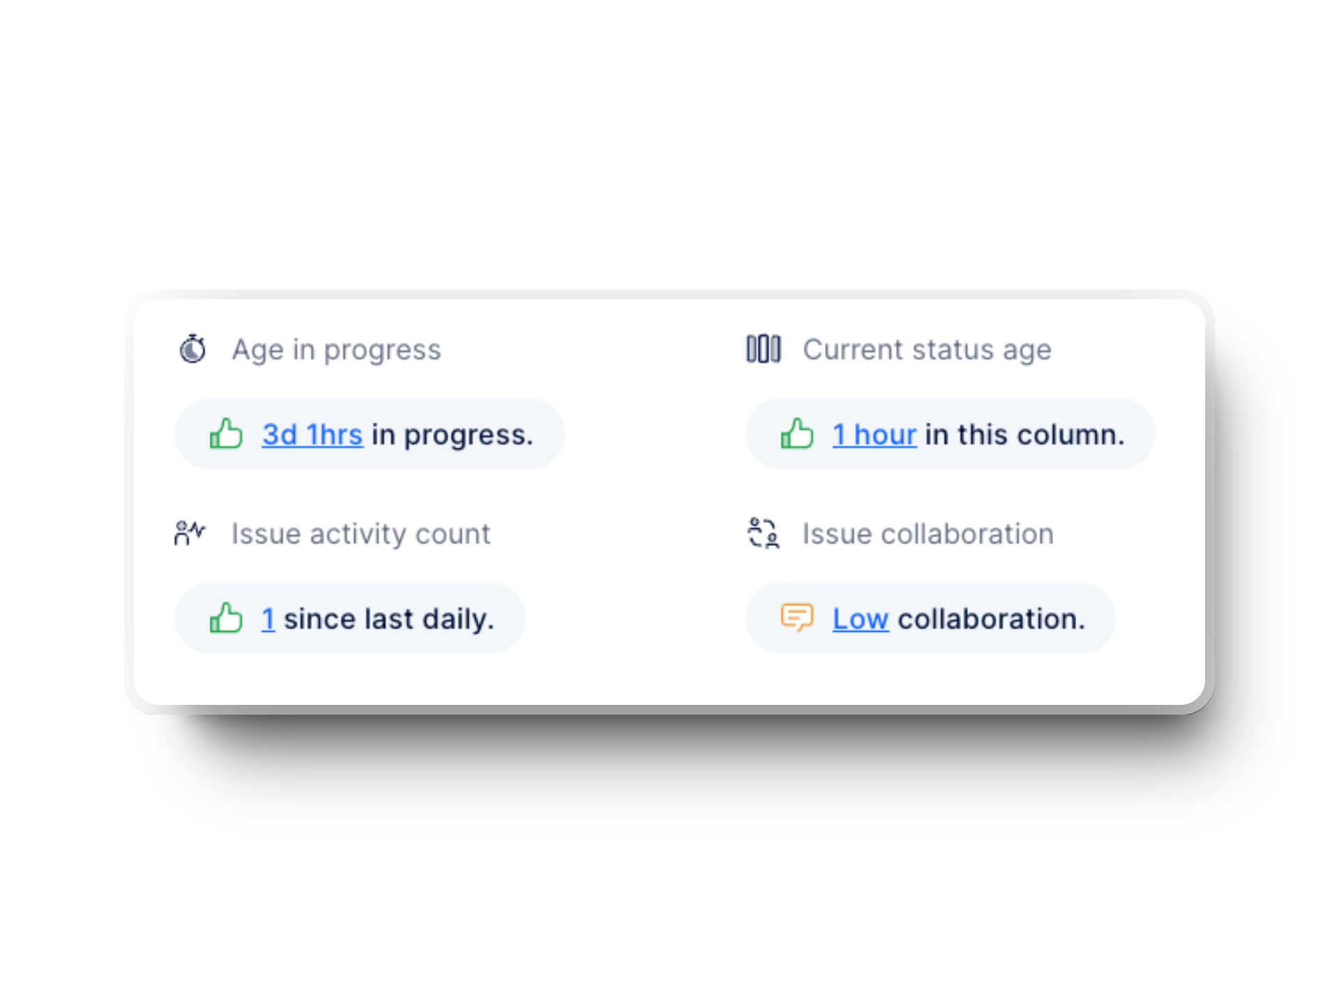Click the Issue activity count label
1339x1004 pixels.
pos(360,533)
